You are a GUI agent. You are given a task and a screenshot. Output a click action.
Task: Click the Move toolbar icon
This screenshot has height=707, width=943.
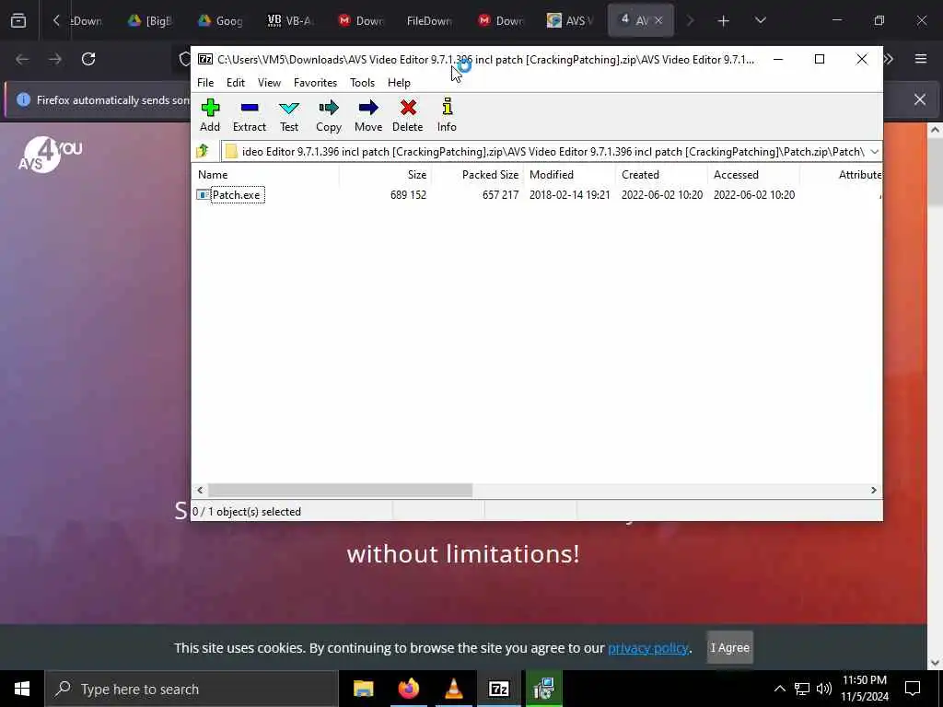point(368,115)
